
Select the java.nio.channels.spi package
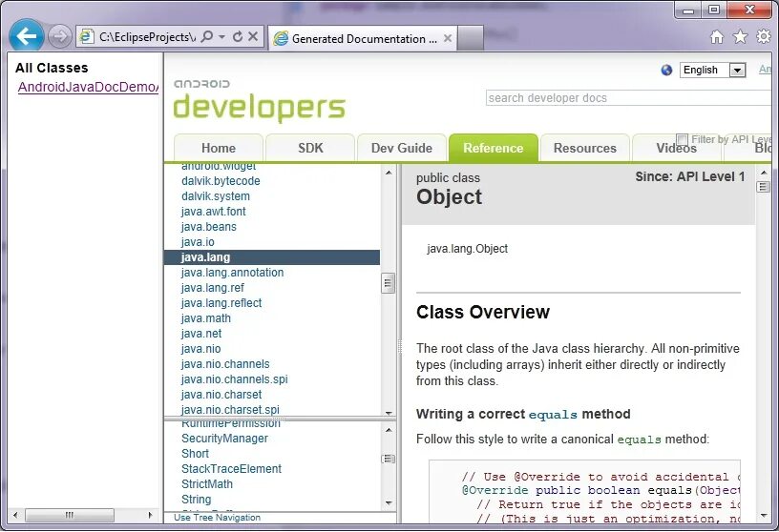coord(235,379)
